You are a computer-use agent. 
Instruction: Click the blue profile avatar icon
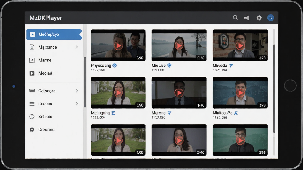(x=270, y=18)
